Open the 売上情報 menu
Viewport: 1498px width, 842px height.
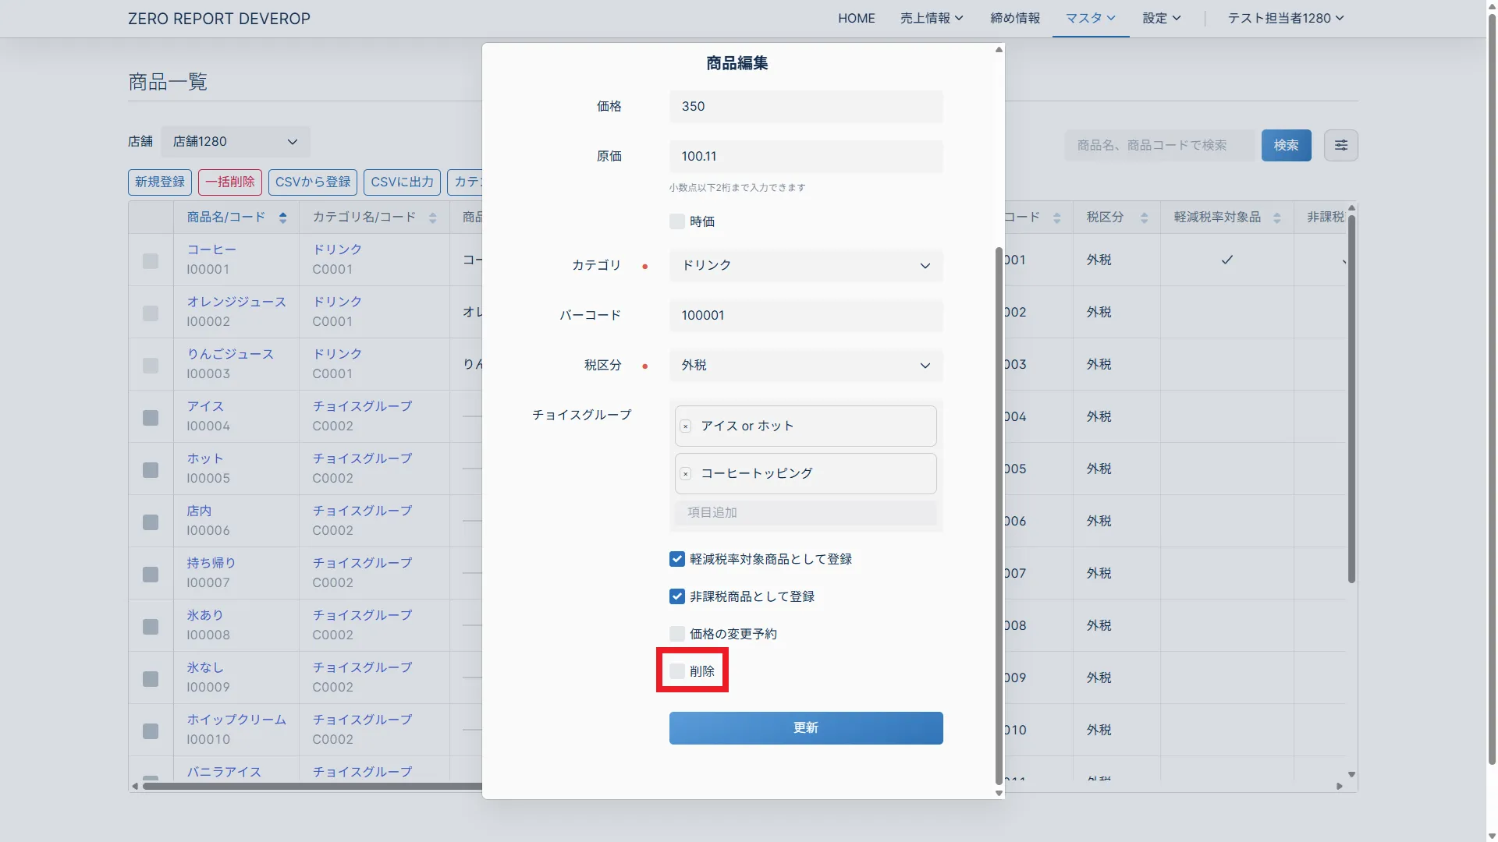[x=931, y=18]
